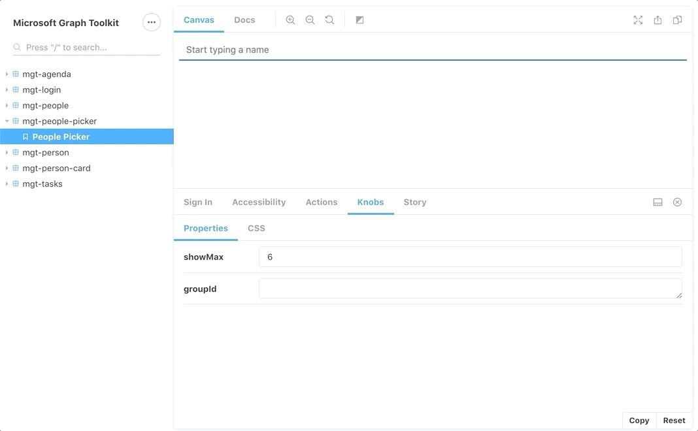698x431 pixels.
Task: Select mgt-people label in the tree
Action: pyautogui.click(x=45, y=105)
